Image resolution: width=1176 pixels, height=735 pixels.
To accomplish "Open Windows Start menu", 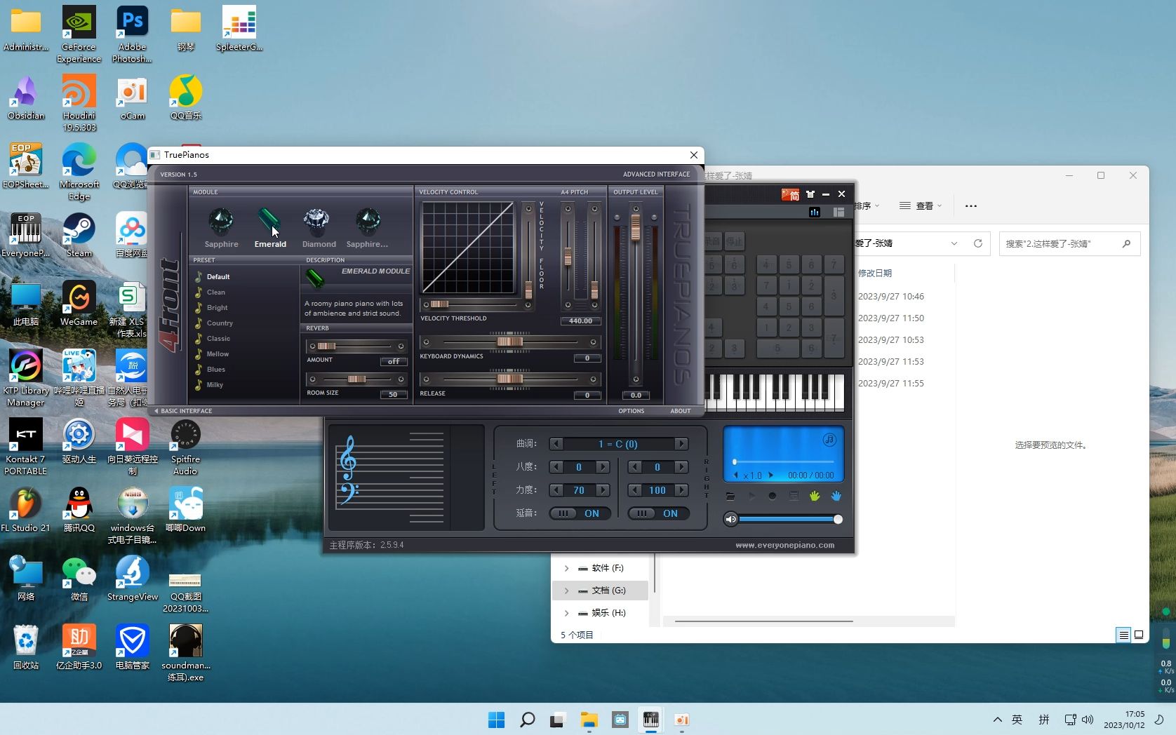I will pyautogui.click(x=496, y=720).
